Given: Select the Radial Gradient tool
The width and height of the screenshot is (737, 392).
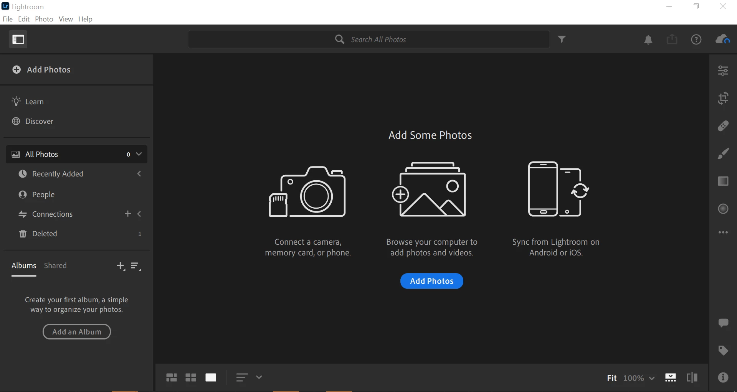Looking at the screenshot, I should coord(723,209).
